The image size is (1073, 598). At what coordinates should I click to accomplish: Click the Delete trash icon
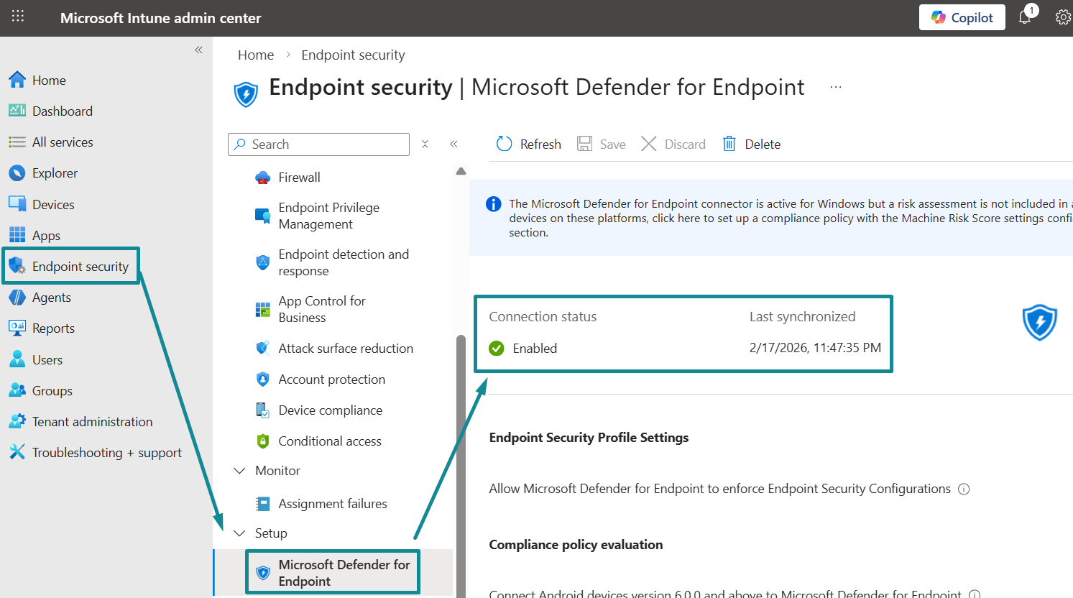[x=729, y=144]
